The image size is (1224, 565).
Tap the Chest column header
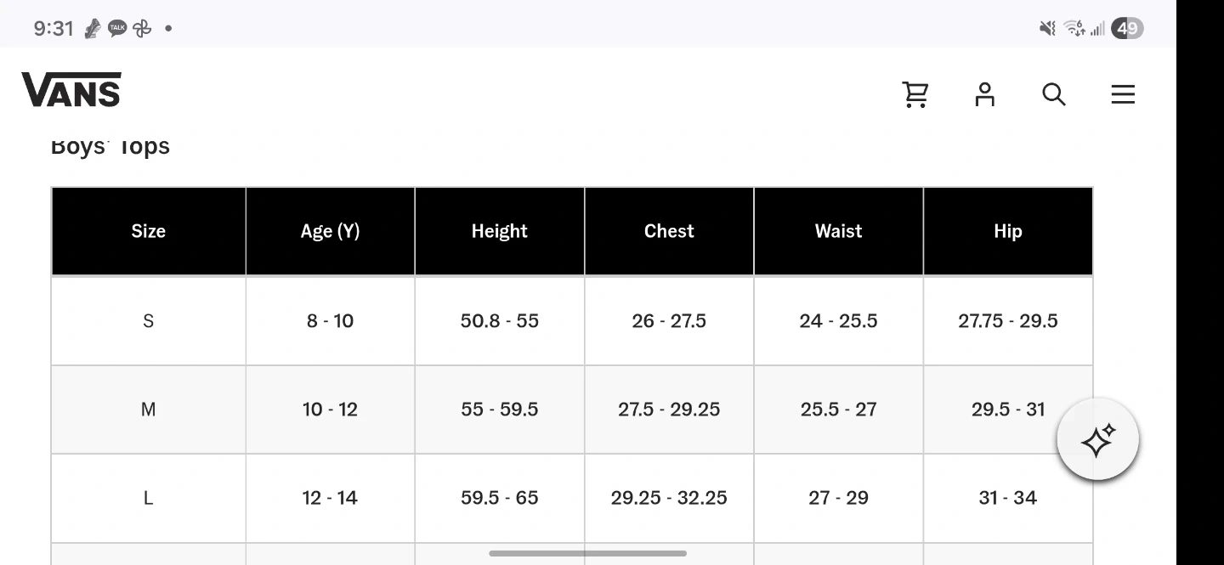pos(669,231)
